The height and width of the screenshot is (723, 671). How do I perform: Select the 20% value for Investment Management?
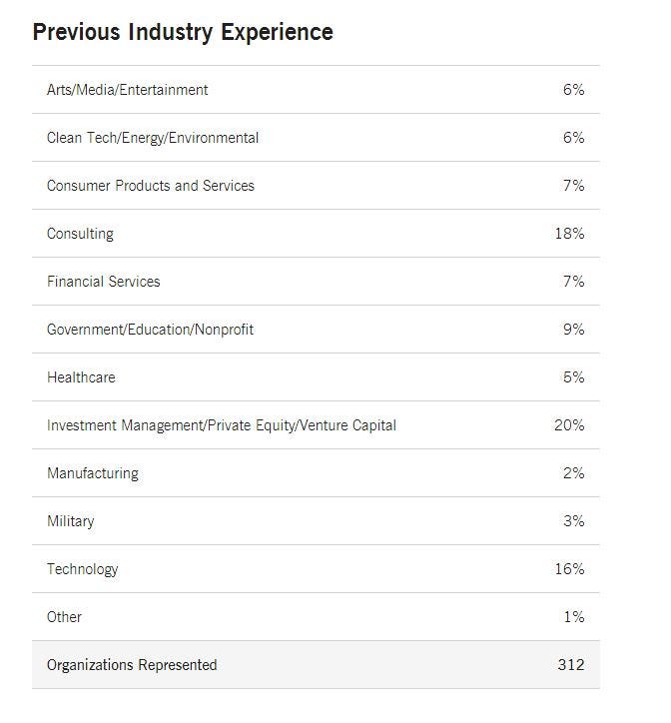[x=569, y=425]
